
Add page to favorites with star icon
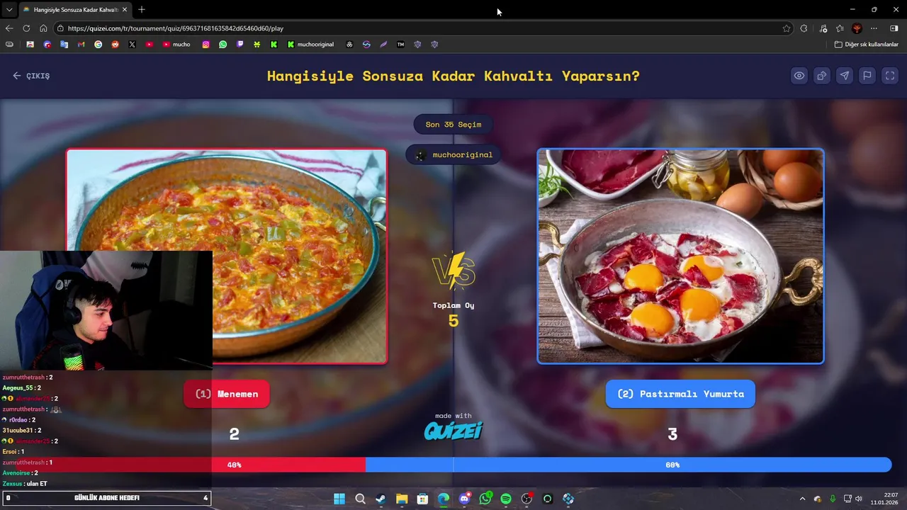click(787, 28)
